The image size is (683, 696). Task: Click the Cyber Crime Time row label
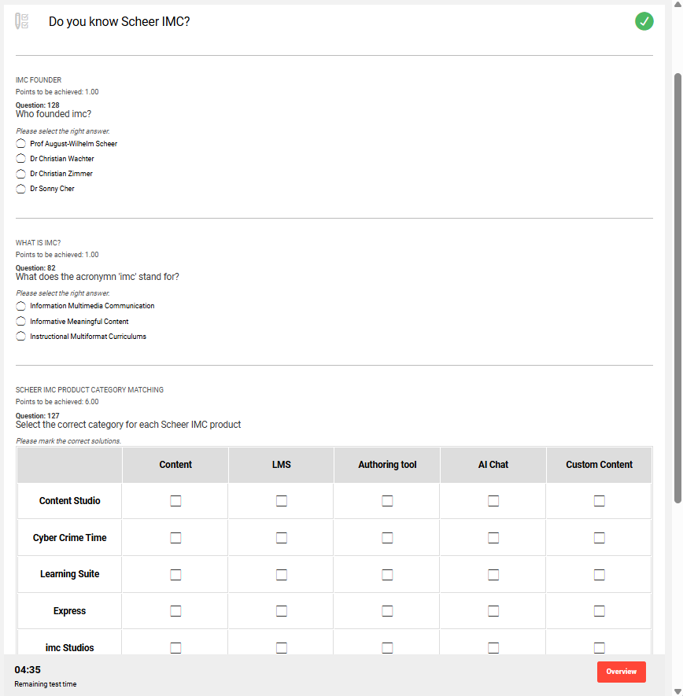pos(70,538)
